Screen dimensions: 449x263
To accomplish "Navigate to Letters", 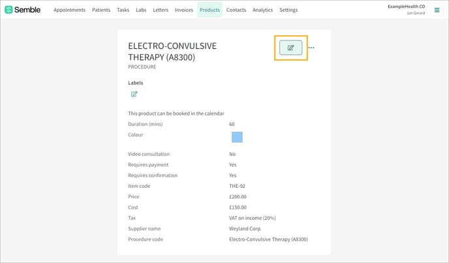I will [x=161, y=10].
